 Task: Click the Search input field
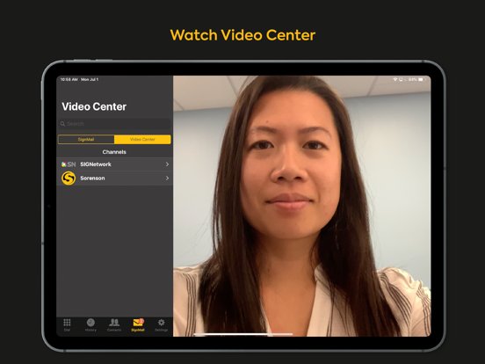click(114, 124)
